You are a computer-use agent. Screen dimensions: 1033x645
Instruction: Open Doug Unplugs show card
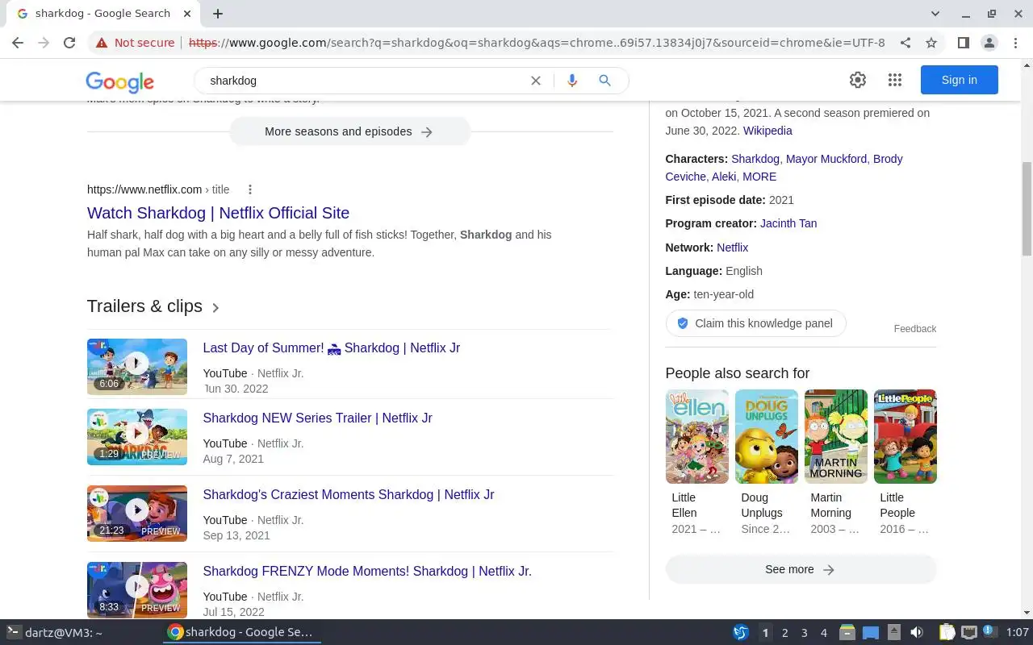(x=767, y=463)
